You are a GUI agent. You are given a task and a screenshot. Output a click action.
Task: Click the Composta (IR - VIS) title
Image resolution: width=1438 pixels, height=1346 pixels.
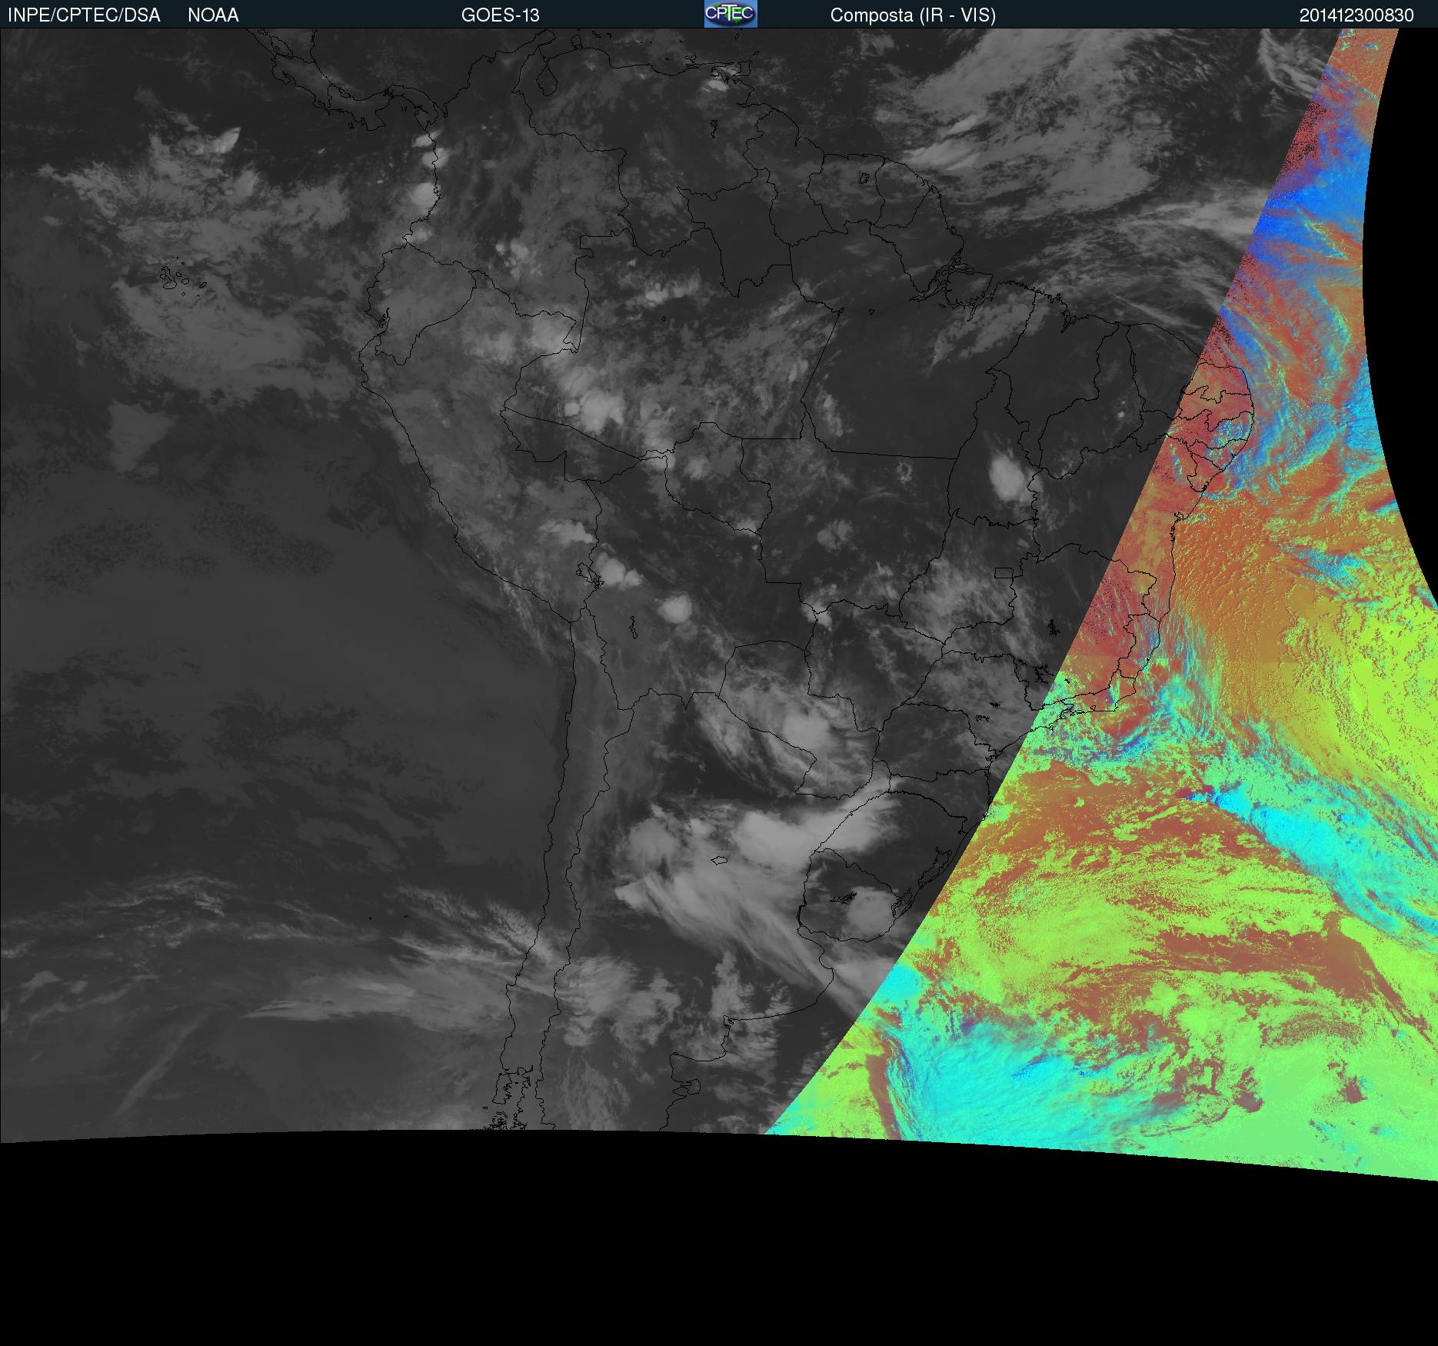pyautogui.click(x=913, y=15)
